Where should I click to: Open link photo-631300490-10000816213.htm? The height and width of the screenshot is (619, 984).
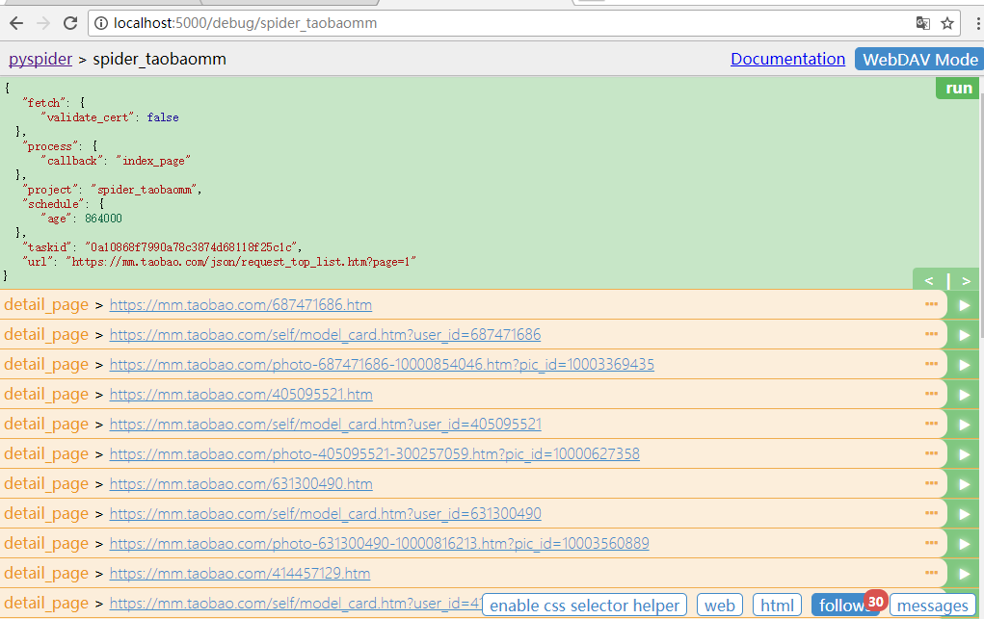point(379,544)
